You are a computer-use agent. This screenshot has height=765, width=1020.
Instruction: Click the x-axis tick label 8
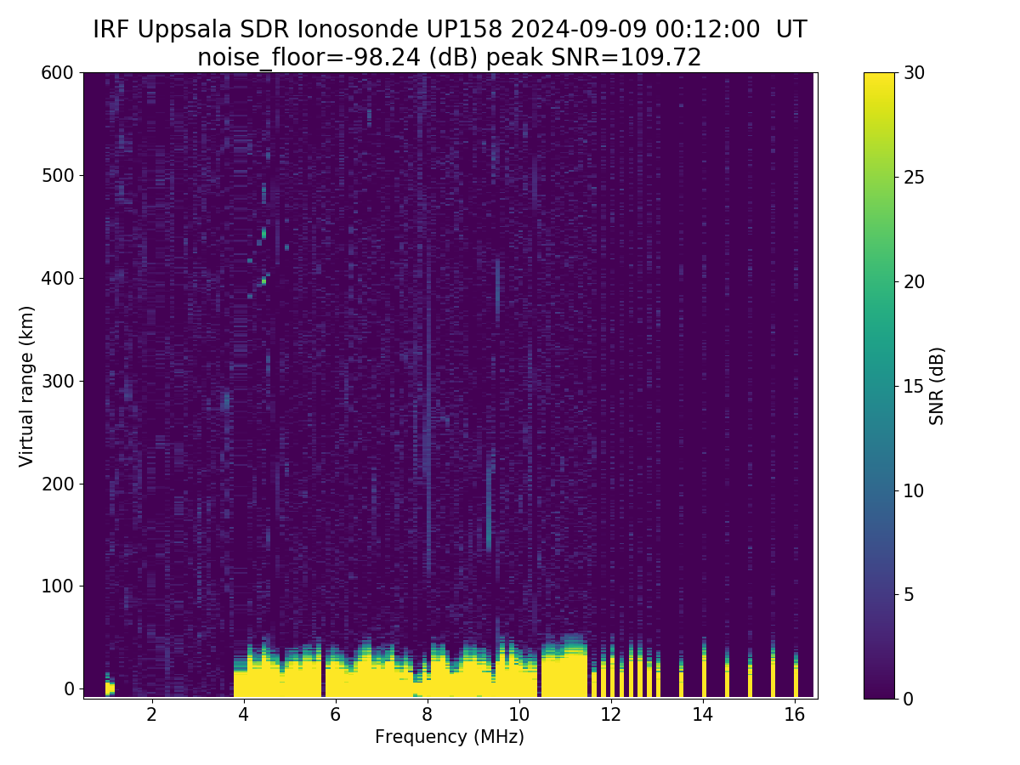tap(427, 715)
